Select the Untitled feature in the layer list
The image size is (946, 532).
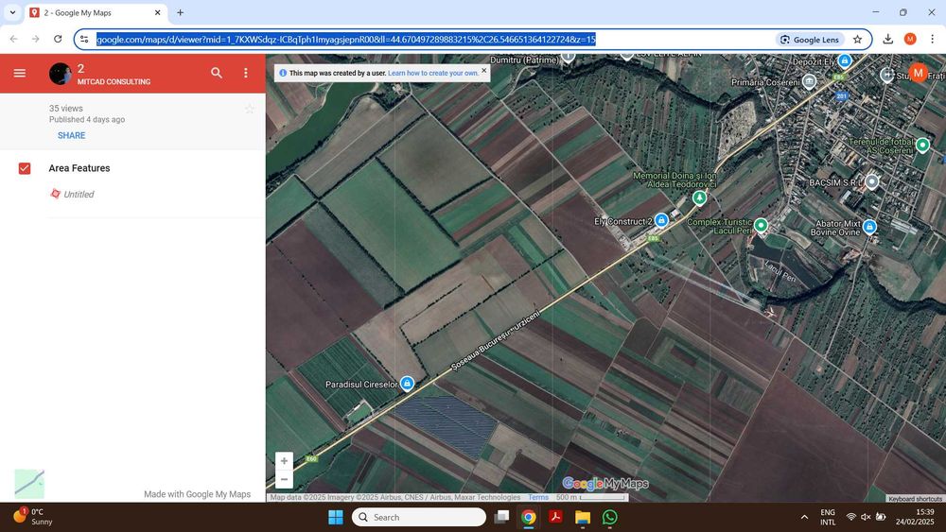point(79,194)
